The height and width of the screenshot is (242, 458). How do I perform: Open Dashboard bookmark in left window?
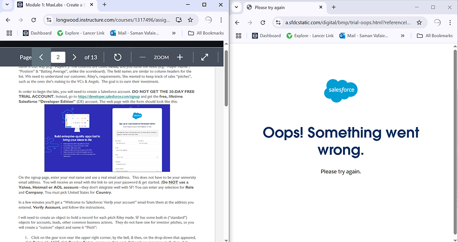tap(37, 33)
